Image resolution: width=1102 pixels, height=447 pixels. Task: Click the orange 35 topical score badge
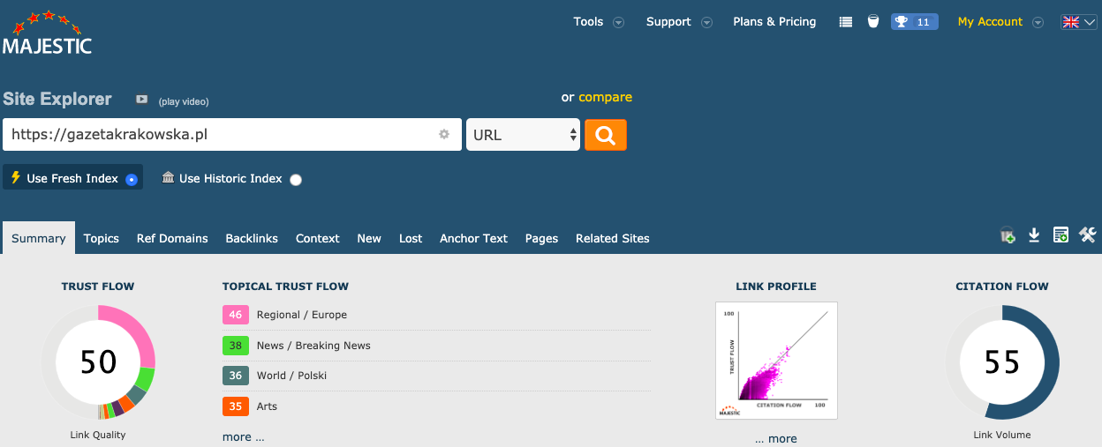point(236,406)
